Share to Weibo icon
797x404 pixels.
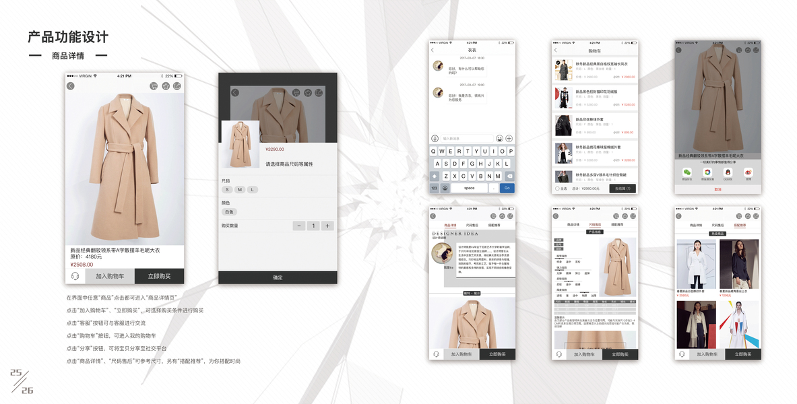748,173
